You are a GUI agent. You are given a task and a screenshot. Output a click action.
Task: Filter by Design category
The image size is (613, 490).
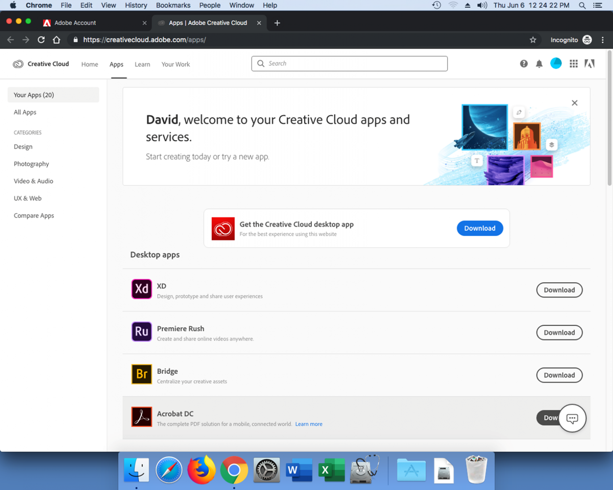click(x=23, y=147)
